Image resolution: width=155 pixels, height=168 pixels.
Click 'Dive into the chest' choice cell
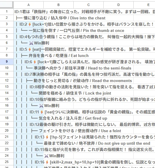point(61,18)
